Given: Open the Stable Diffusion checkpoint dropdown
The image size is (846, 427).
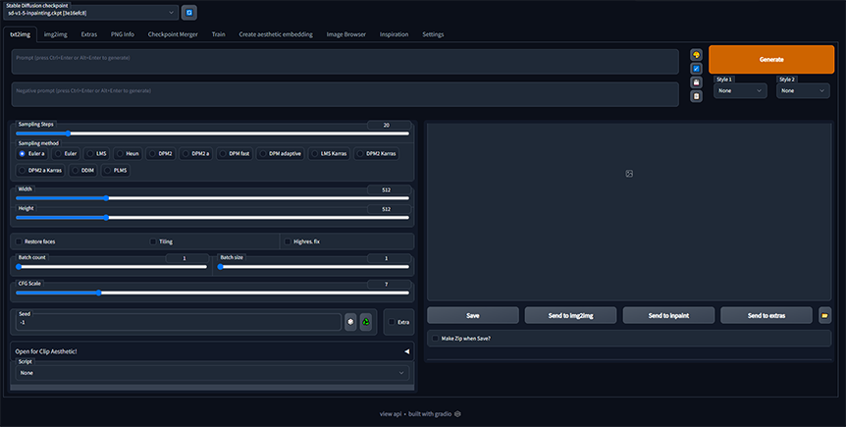Looking at the screenshot, I should tap(93, 14).
